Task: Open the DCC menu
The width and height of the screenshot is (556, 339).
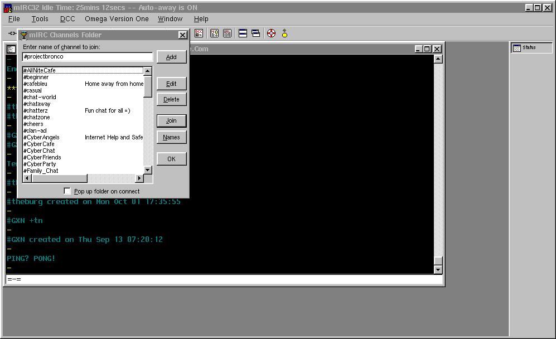Action: coord(67,19)
